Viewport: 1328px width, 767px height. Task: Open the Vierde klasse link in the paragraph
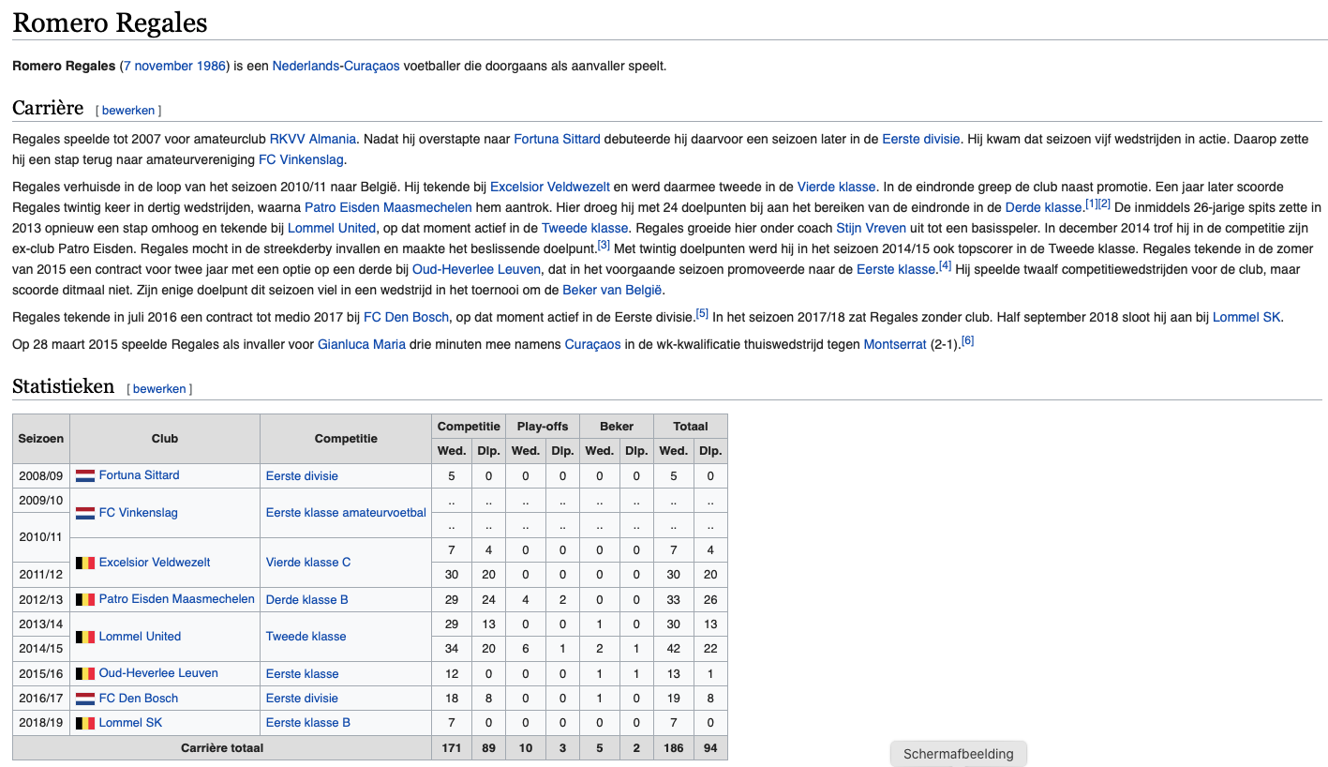[836, 187]
